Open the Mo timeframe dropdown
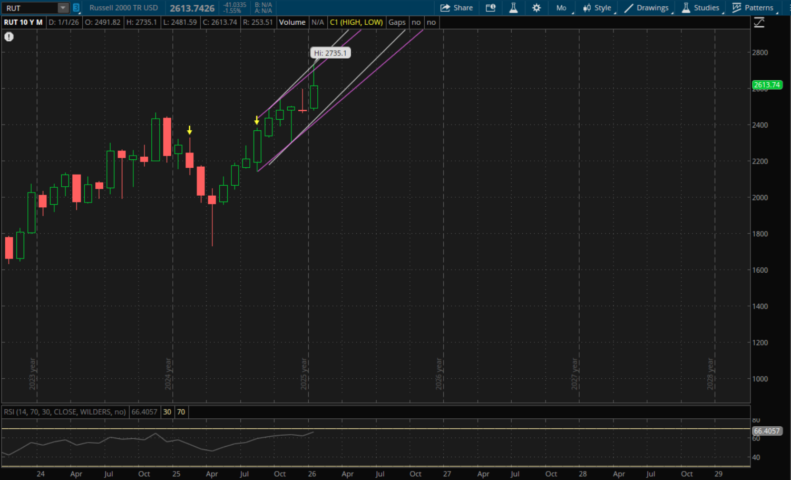791x480 pixels. (x=562, y=8)
